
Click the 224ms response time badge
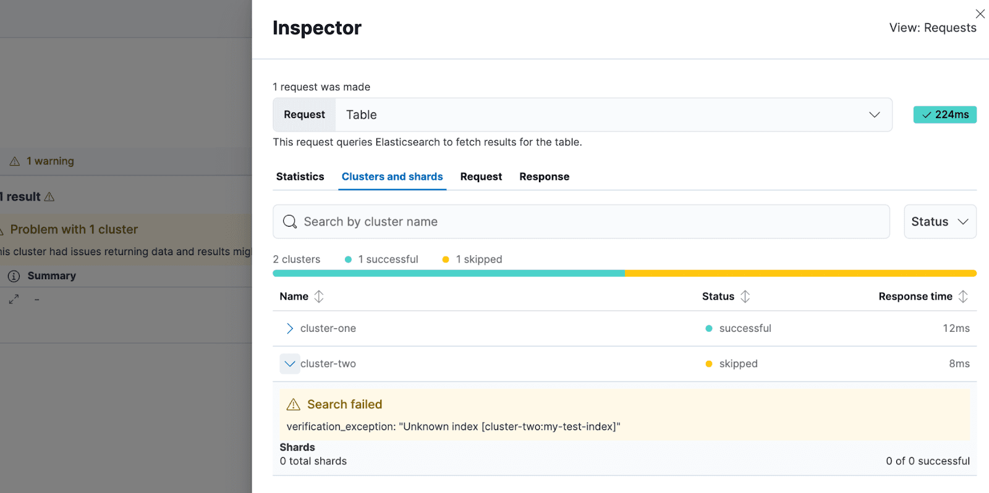(x=944, y=115)
